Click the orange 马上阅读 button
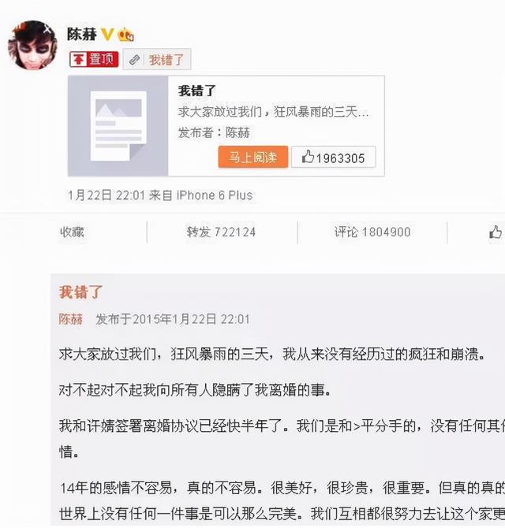The width and height of the screenshot is (505, 528). pyautogui.click(x=253, y=157)
